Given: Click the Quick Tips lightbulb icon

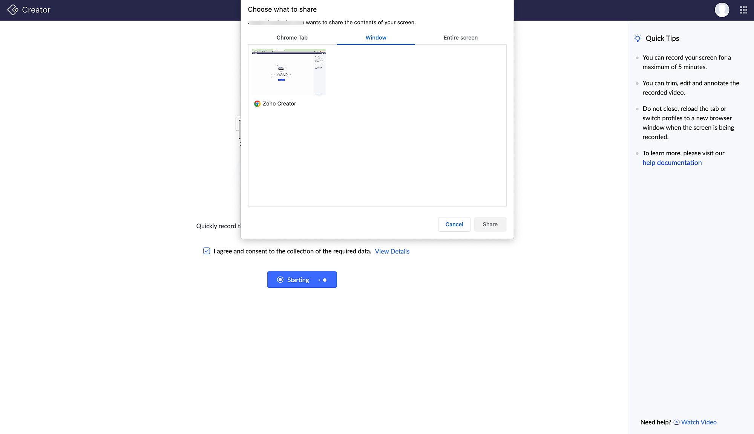Looking at the screenshot, I should [x=638, y=38].
